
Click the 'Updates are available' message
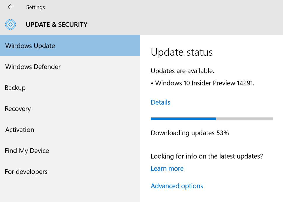(182, 71)
